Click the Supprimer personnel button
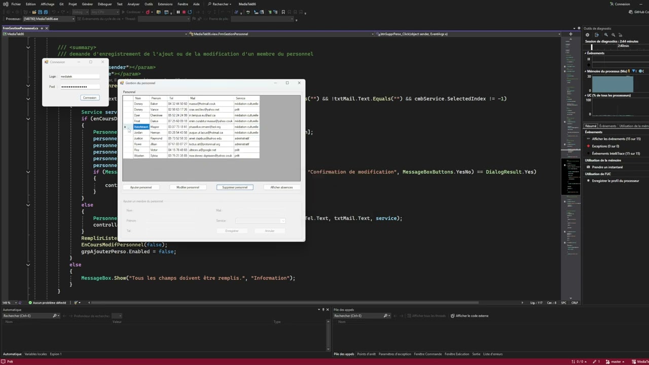Viewport: 649px width, 365px height. click(235, 187)
